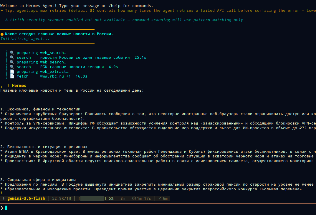Click the magnifier icon beside 'РБК главные новости' search
The image size is (316, 215).
point(12,67)
